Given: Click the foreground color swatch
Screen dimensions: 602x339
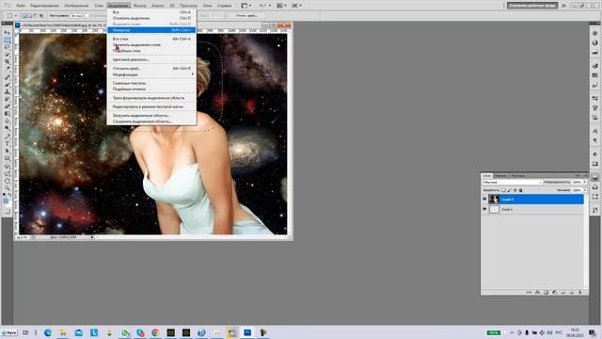Looking at the screenshot, I should click(x=6, y=201).
